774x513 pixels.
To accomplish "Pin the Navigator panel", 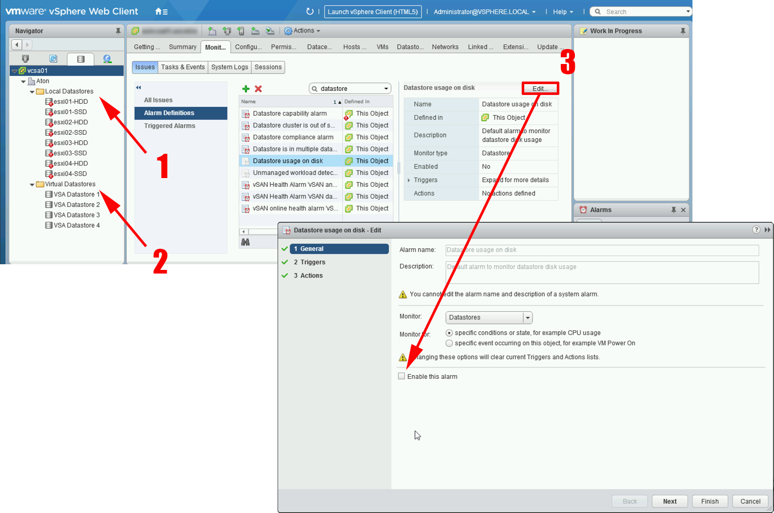I will 118,31.
